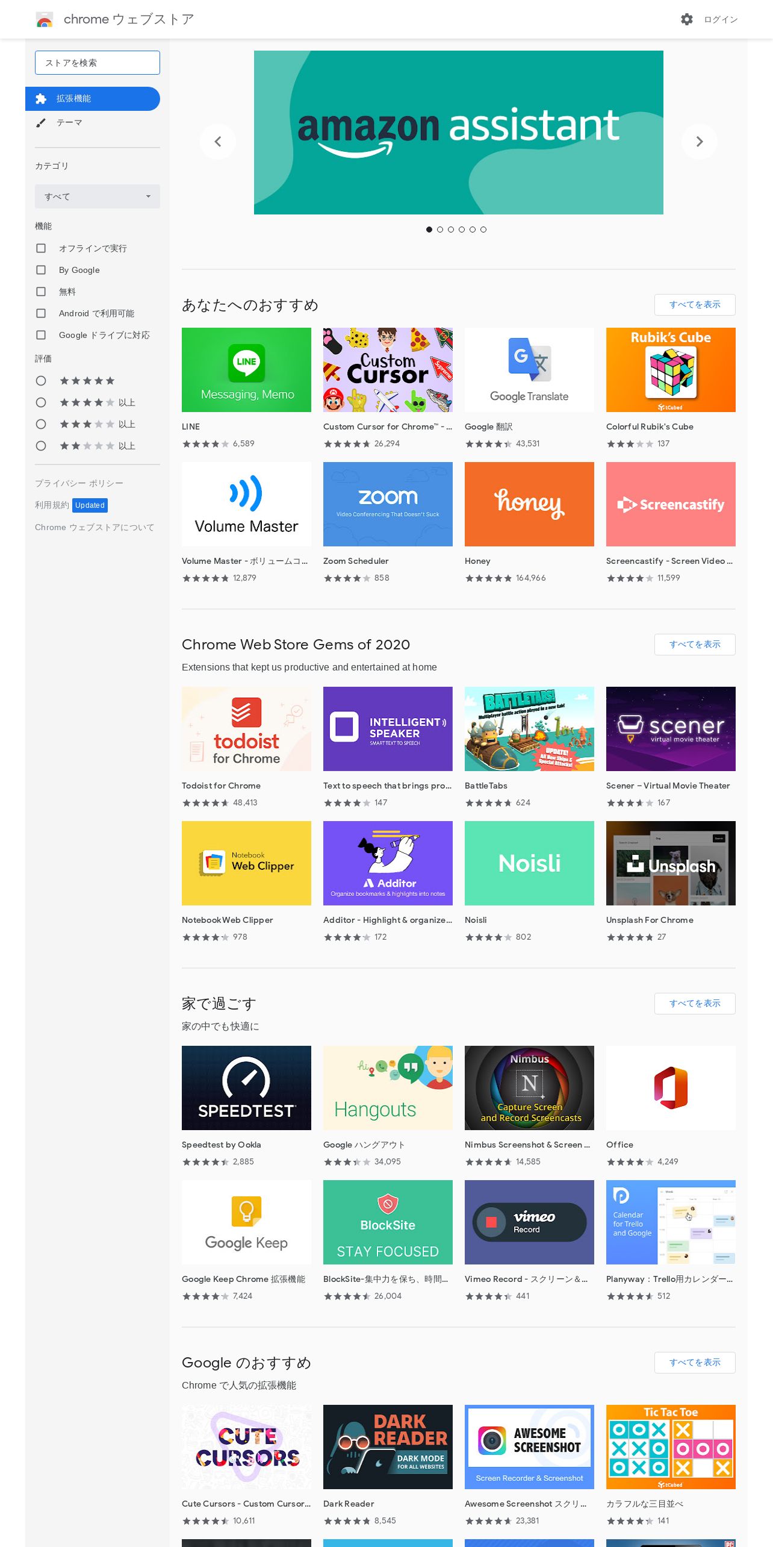Image resolution: width=773 pixels, height=1547 pixels.
Task: Click the ストアを検索 search field
Action: coord(98,63)
